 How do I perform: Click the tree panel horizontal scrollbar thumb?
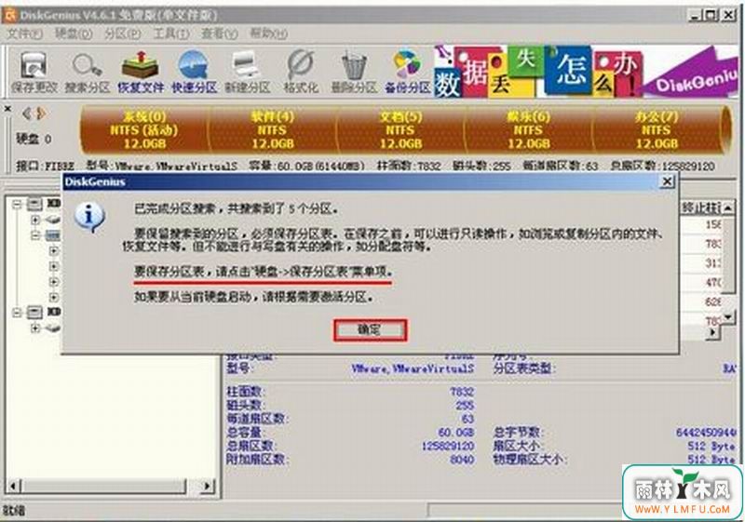click(103, 486)
